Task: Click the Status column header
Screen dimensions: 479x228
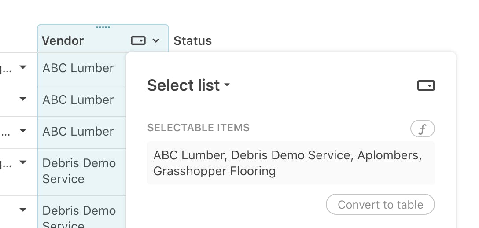Action: [x=192, y=41]
